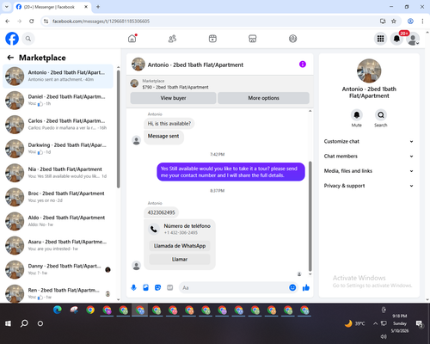
Task: Open the emoji picker in message box
Action: (x=292, y=287)
